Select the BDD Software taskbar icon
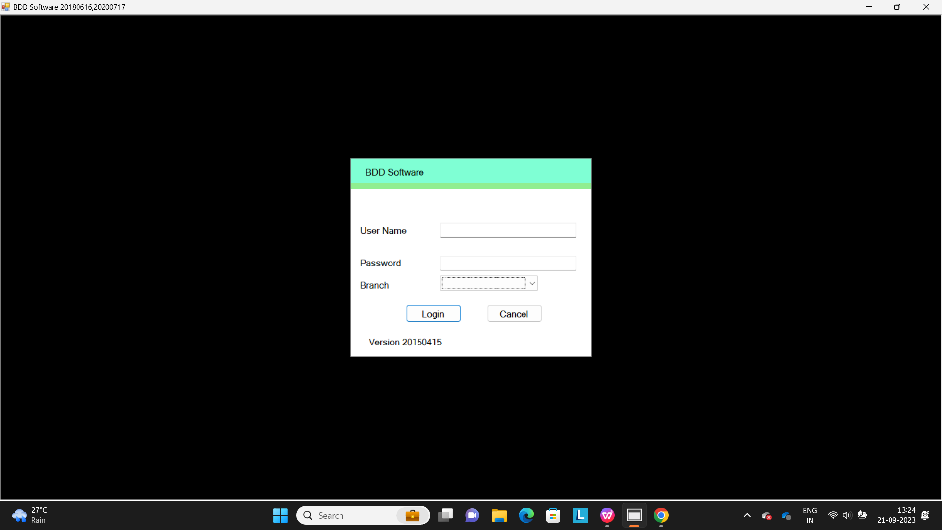 click(x=634, y=515)
